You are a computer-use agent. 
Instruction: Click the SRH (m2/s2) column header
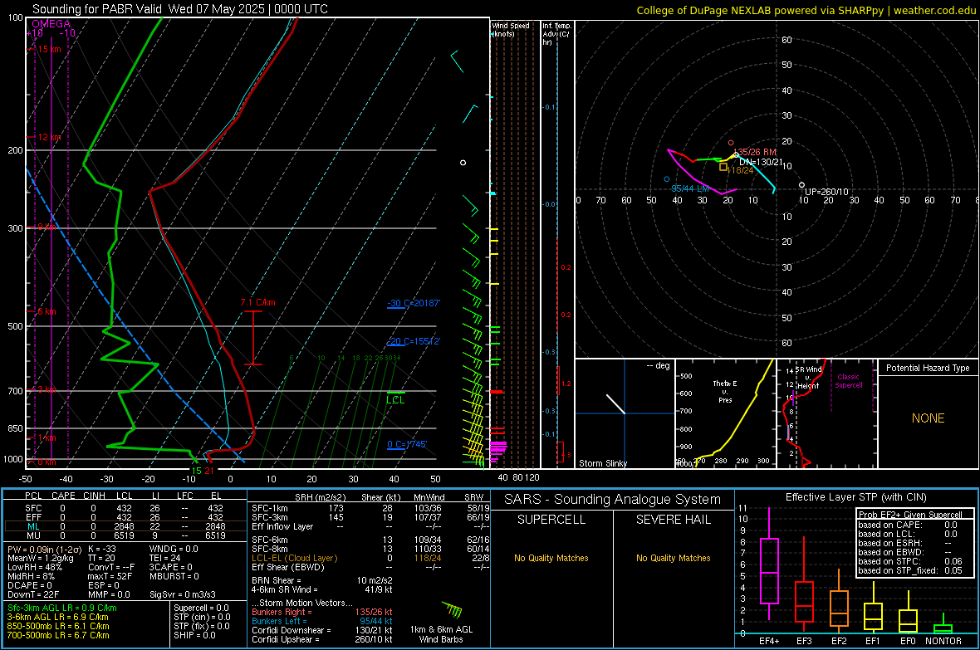click(320, 498)
